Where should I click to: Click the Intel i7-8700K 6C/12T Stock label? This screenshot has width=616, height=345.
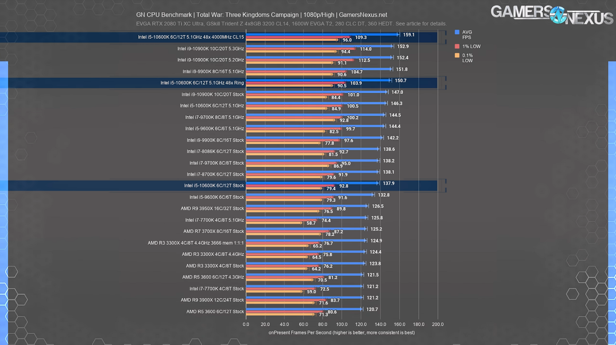[x=215, y=175]
